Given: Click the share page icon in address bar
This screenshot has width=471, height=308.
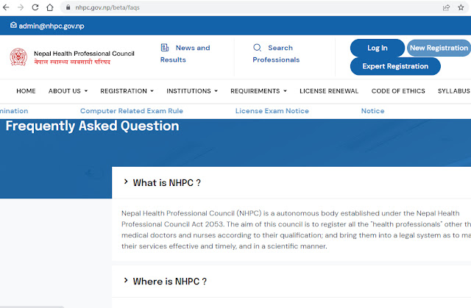Looking at the screenshot, I should pos(446,7).
